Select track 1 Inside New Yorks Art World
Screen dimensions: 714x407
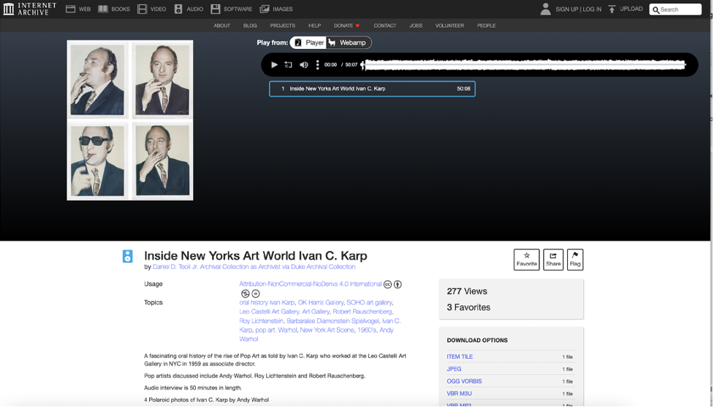(372, 89)
